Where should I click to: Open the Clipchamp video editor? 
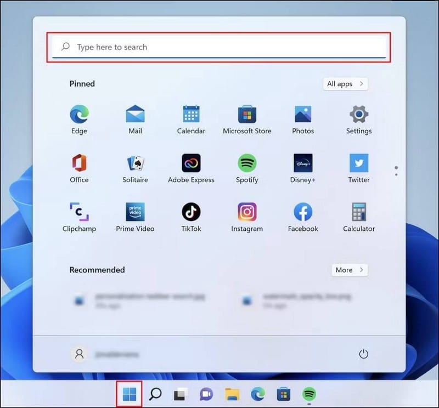79,211
